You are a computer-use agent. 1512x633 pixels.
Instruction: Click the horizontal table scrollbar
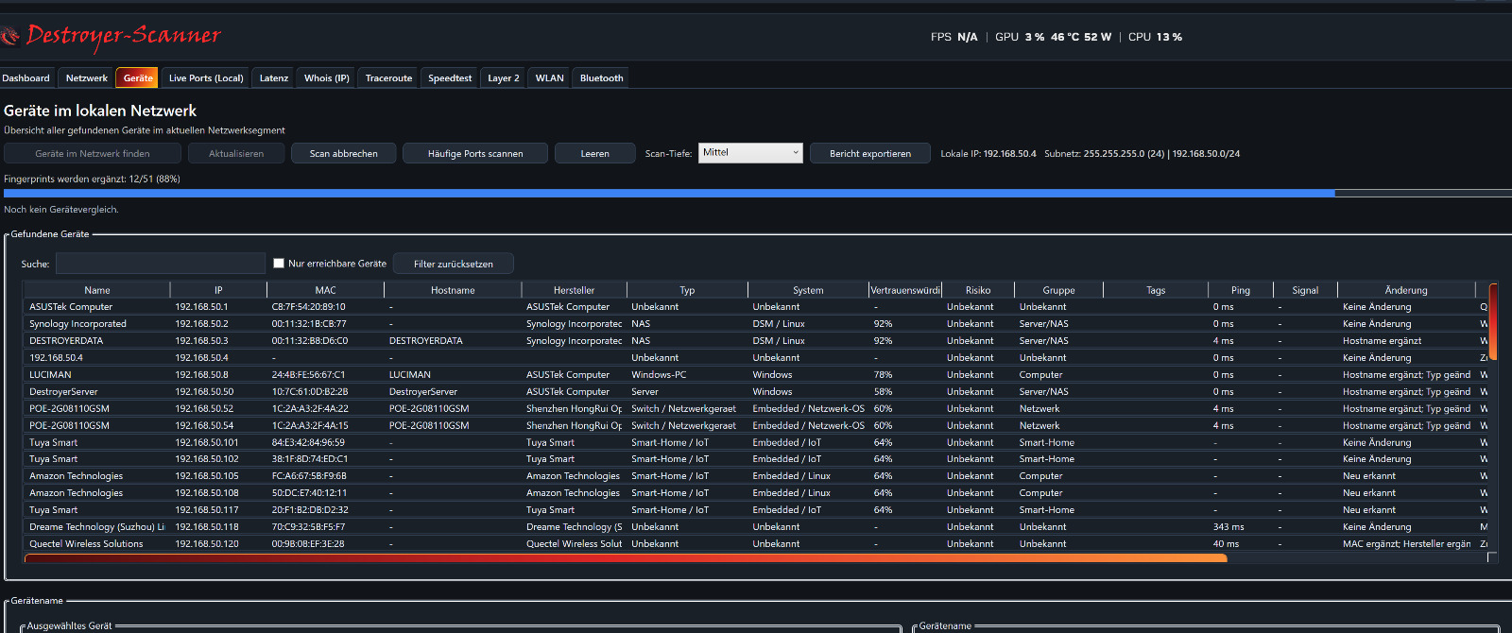(x=626, y=558)
